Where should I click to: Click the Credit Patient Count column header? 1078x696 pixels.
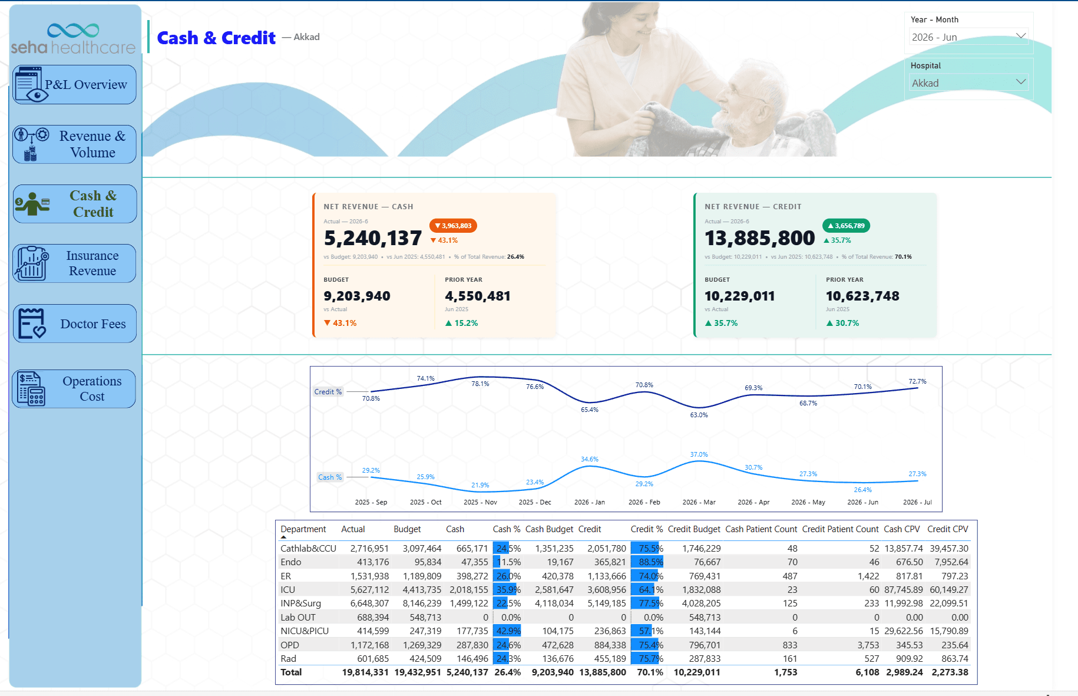pyautogui.click(x=840, y=529)
